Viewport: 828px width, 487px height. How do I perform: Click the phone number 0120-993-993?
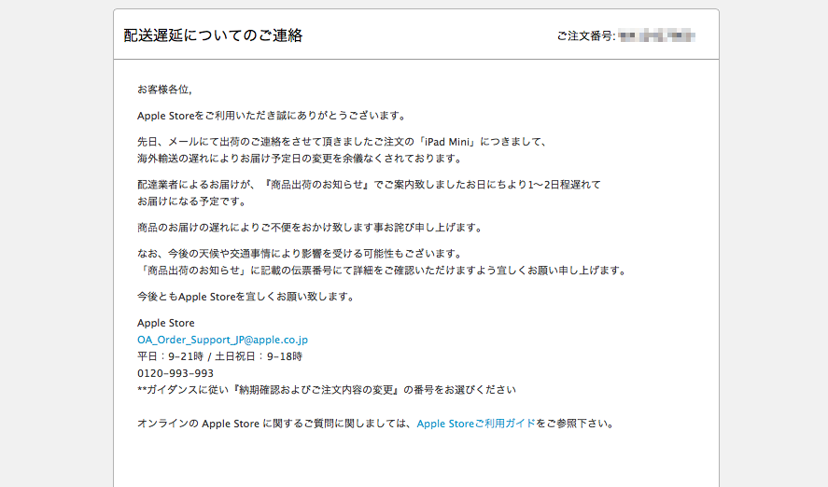pos(175,373)
